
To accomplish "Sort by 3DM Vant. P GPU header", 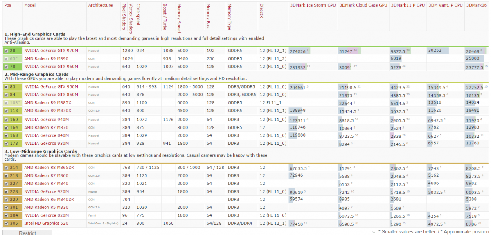I will (446, 5).
